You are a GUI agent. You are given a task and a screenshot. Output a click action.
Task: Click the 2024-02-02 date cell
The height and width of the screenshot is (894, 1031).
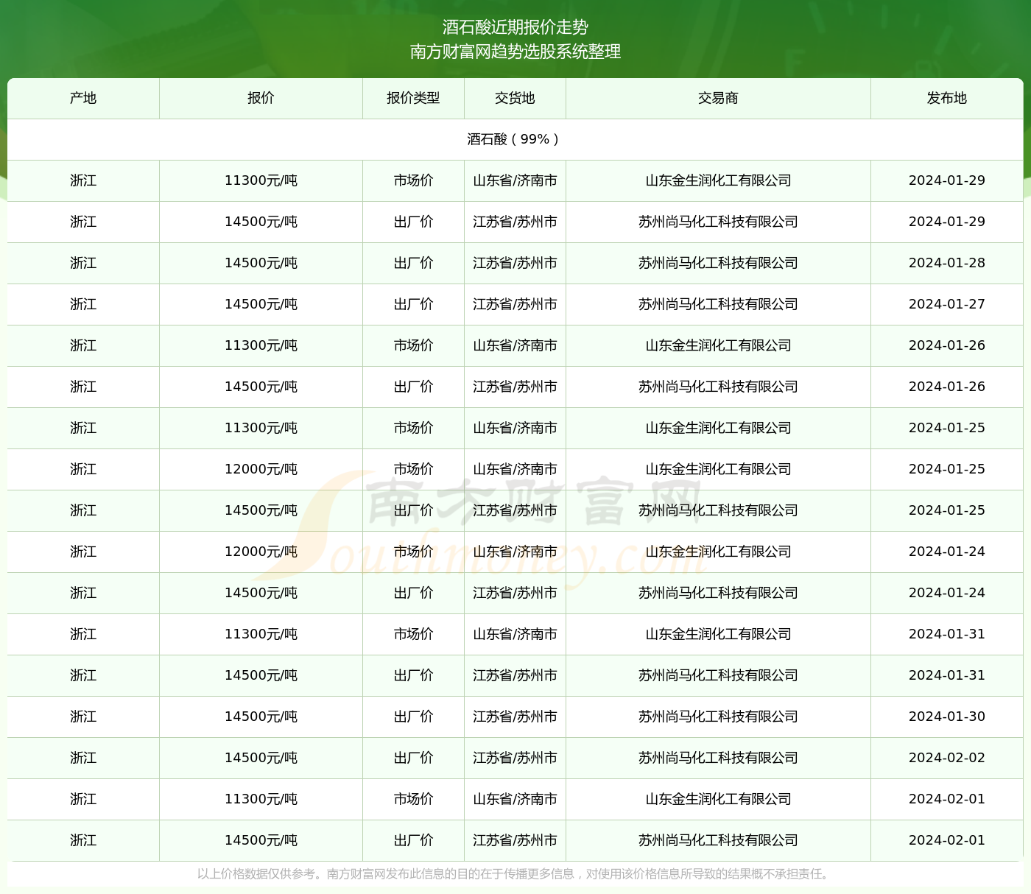coord(946,758)
